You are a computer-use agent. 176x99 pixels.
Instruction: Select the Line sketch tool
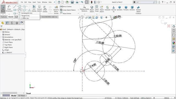click(x=15, y=7)
